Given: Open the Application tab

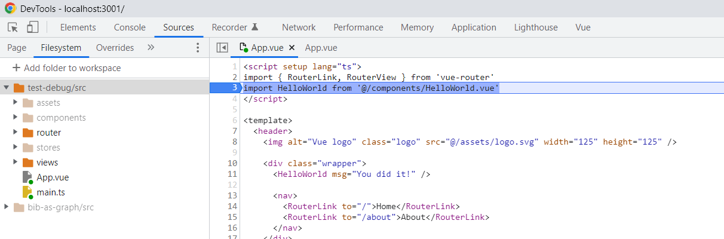Looking at the screenshot, I should [474, 27].
